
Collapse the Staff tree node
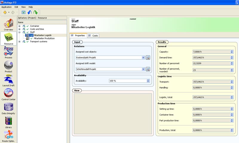[19, 32]
